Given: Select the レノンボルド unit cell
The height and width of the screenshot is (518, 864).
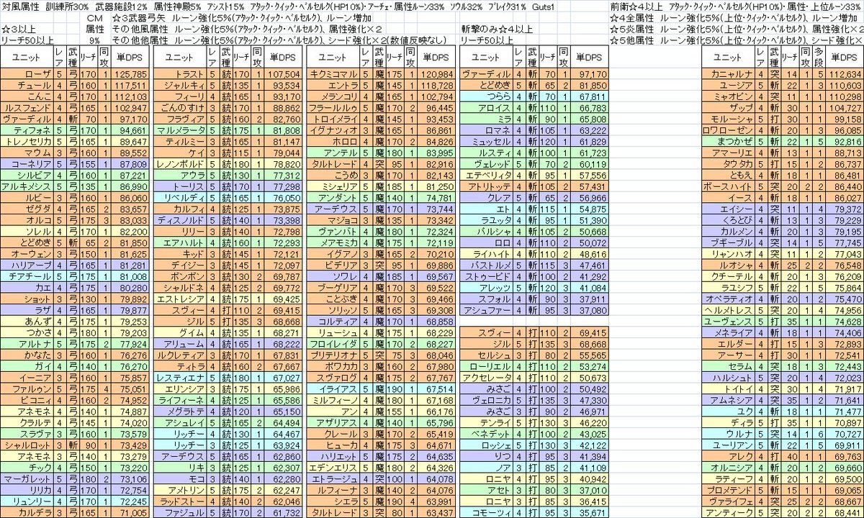Looking at the screenshot, I should pyautogui.click(x=180, y=163).
